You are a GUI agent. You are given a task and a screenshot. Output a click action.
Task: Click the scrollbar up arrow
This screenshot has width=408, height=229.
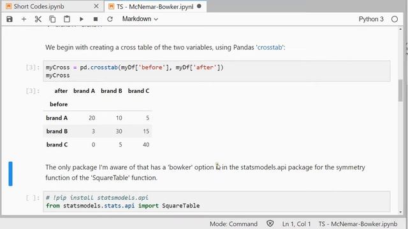[400, 29]
